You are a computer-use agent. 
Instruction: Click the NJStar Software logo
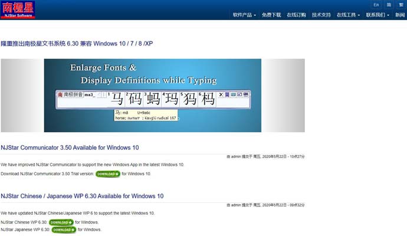(x=18, y=10)
